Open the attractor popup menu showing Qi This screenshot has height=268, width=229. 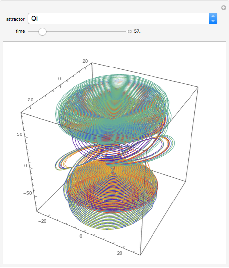122,18
